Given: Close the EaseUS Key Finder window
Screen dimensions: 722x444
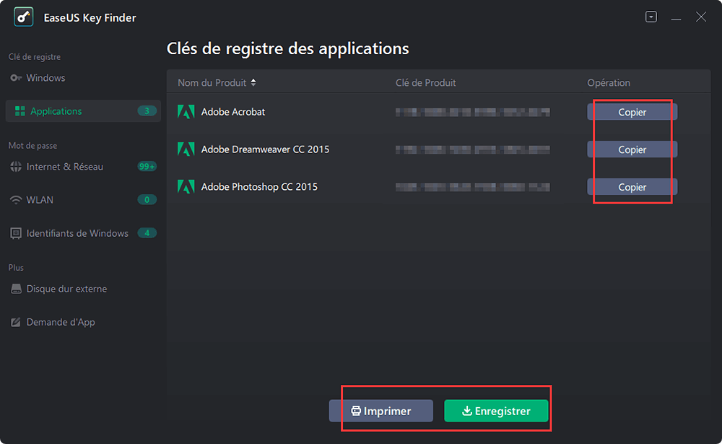Looking at the screenshot, I should (x=701, y=17).
